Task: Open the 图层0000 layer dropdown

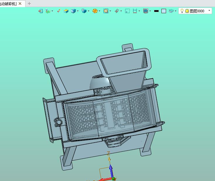Action: coord(209,11)
